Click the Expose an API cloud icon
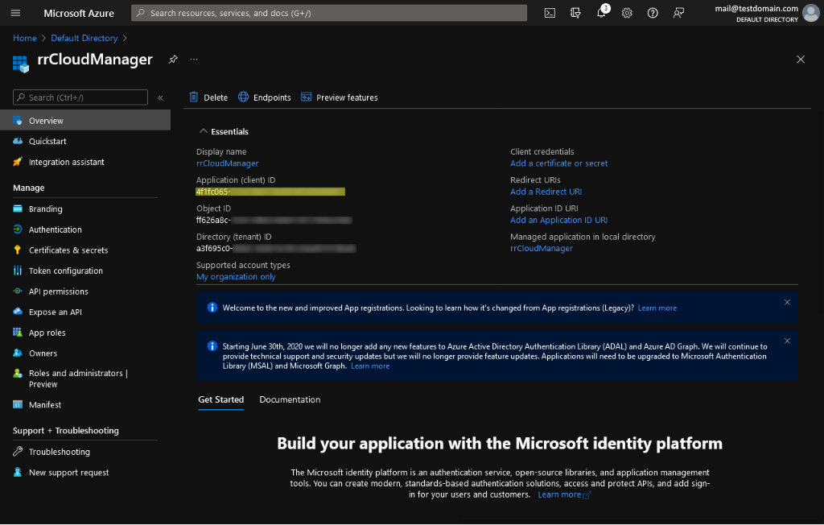 coord(18,312)
